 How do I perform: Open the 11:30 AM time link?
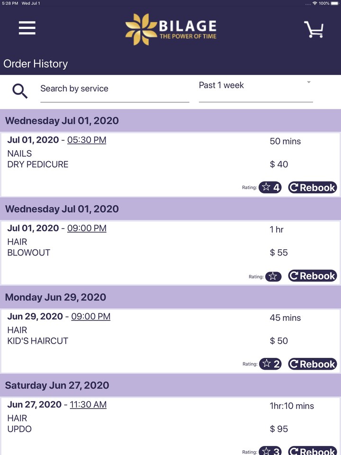click(88, 405)
